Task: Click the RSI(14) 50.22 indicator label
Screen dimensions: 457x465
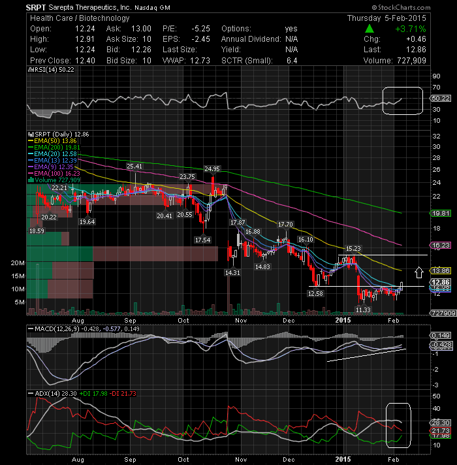Action: [x=52, y=70]
